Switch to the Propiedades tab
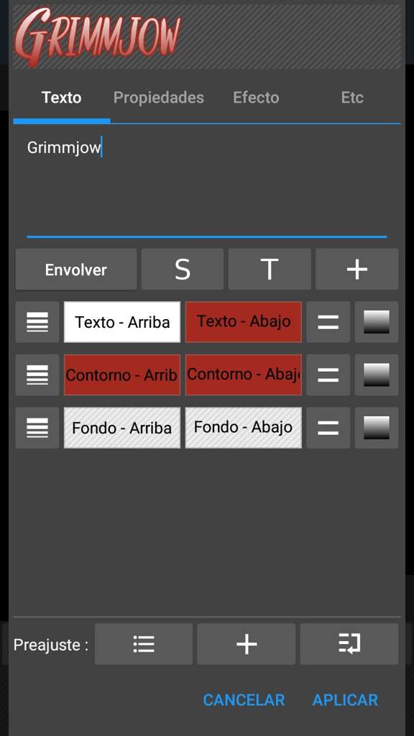 (x=159, y=98)
